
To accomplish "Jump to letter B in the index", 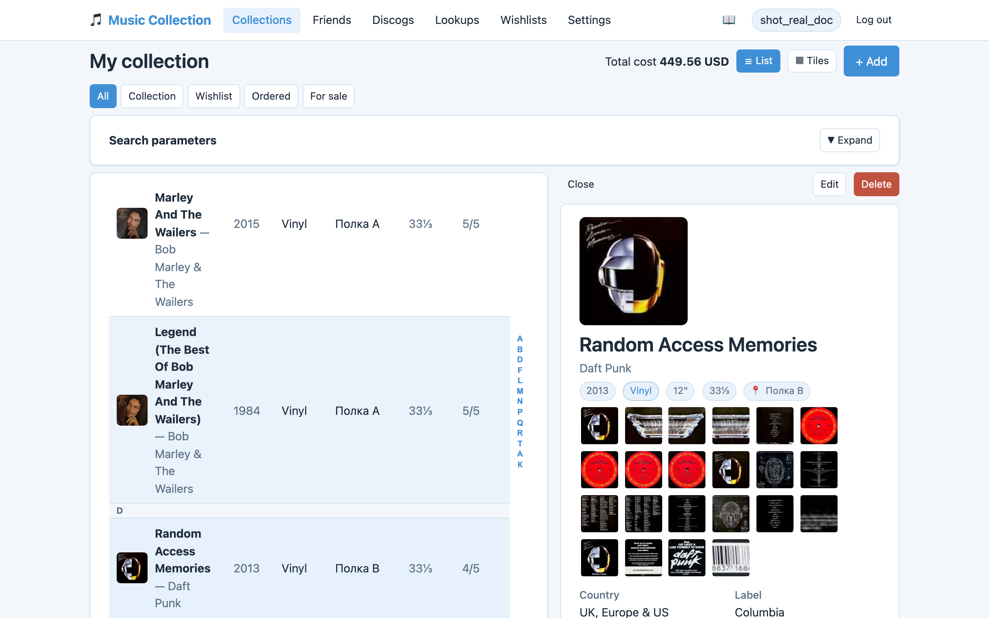I will pyautogui.click(x=520, y=350).
